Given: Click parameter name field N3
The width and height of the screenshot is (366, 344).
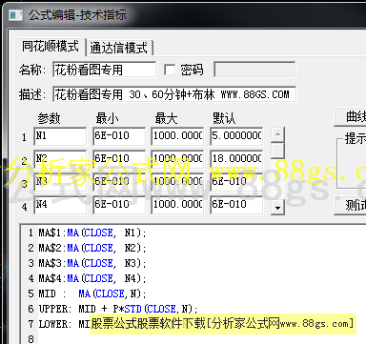Looking at the screenshot, I should click(60, 182).
